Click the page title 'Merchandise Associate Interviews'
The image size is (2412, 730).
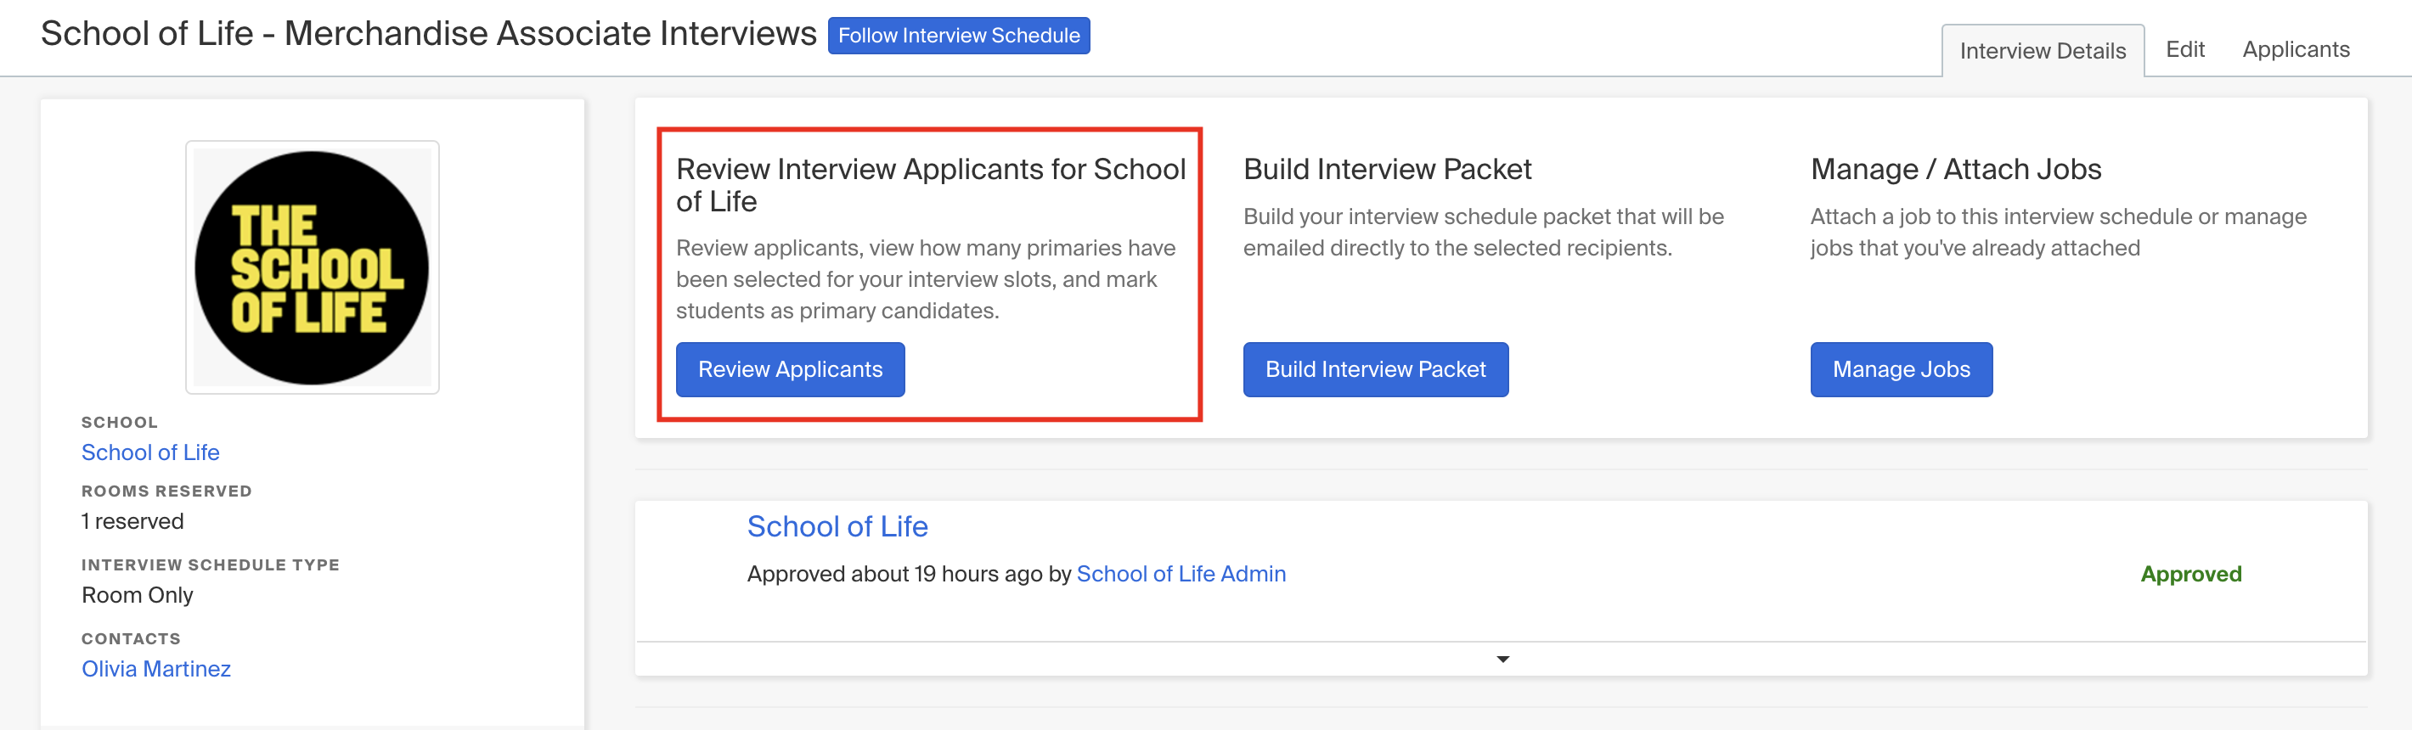click(x=550, y=34)
